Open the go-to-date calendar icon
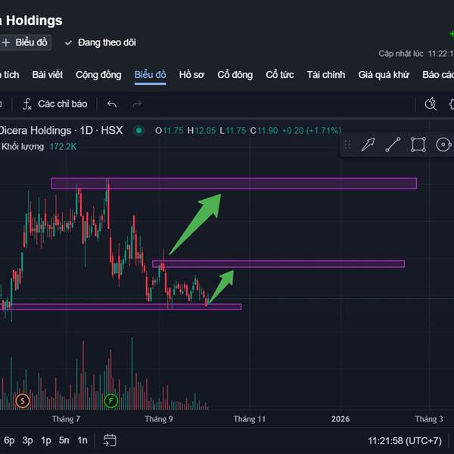The height and width of the screenshot is (454, 454). coord(110,440)
